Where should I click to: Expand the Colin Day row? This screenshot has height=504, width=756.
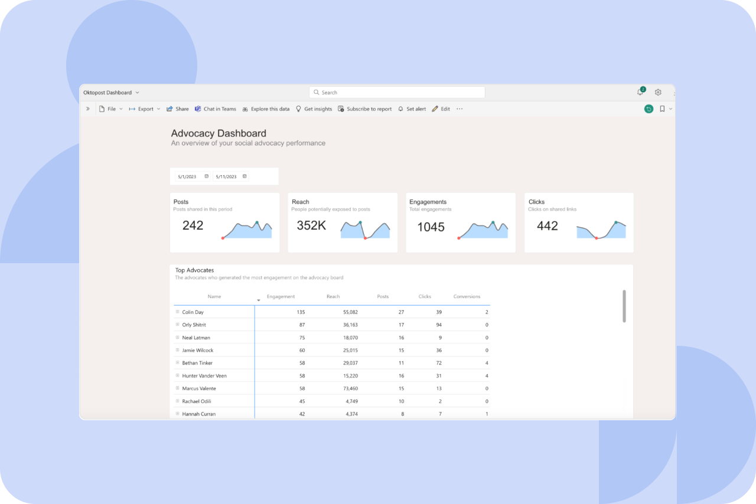(177, 312)
